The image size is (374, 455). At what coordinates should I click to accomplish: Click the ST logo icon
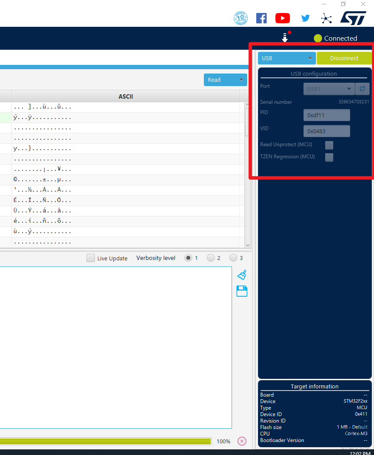(x=353, y=18)
